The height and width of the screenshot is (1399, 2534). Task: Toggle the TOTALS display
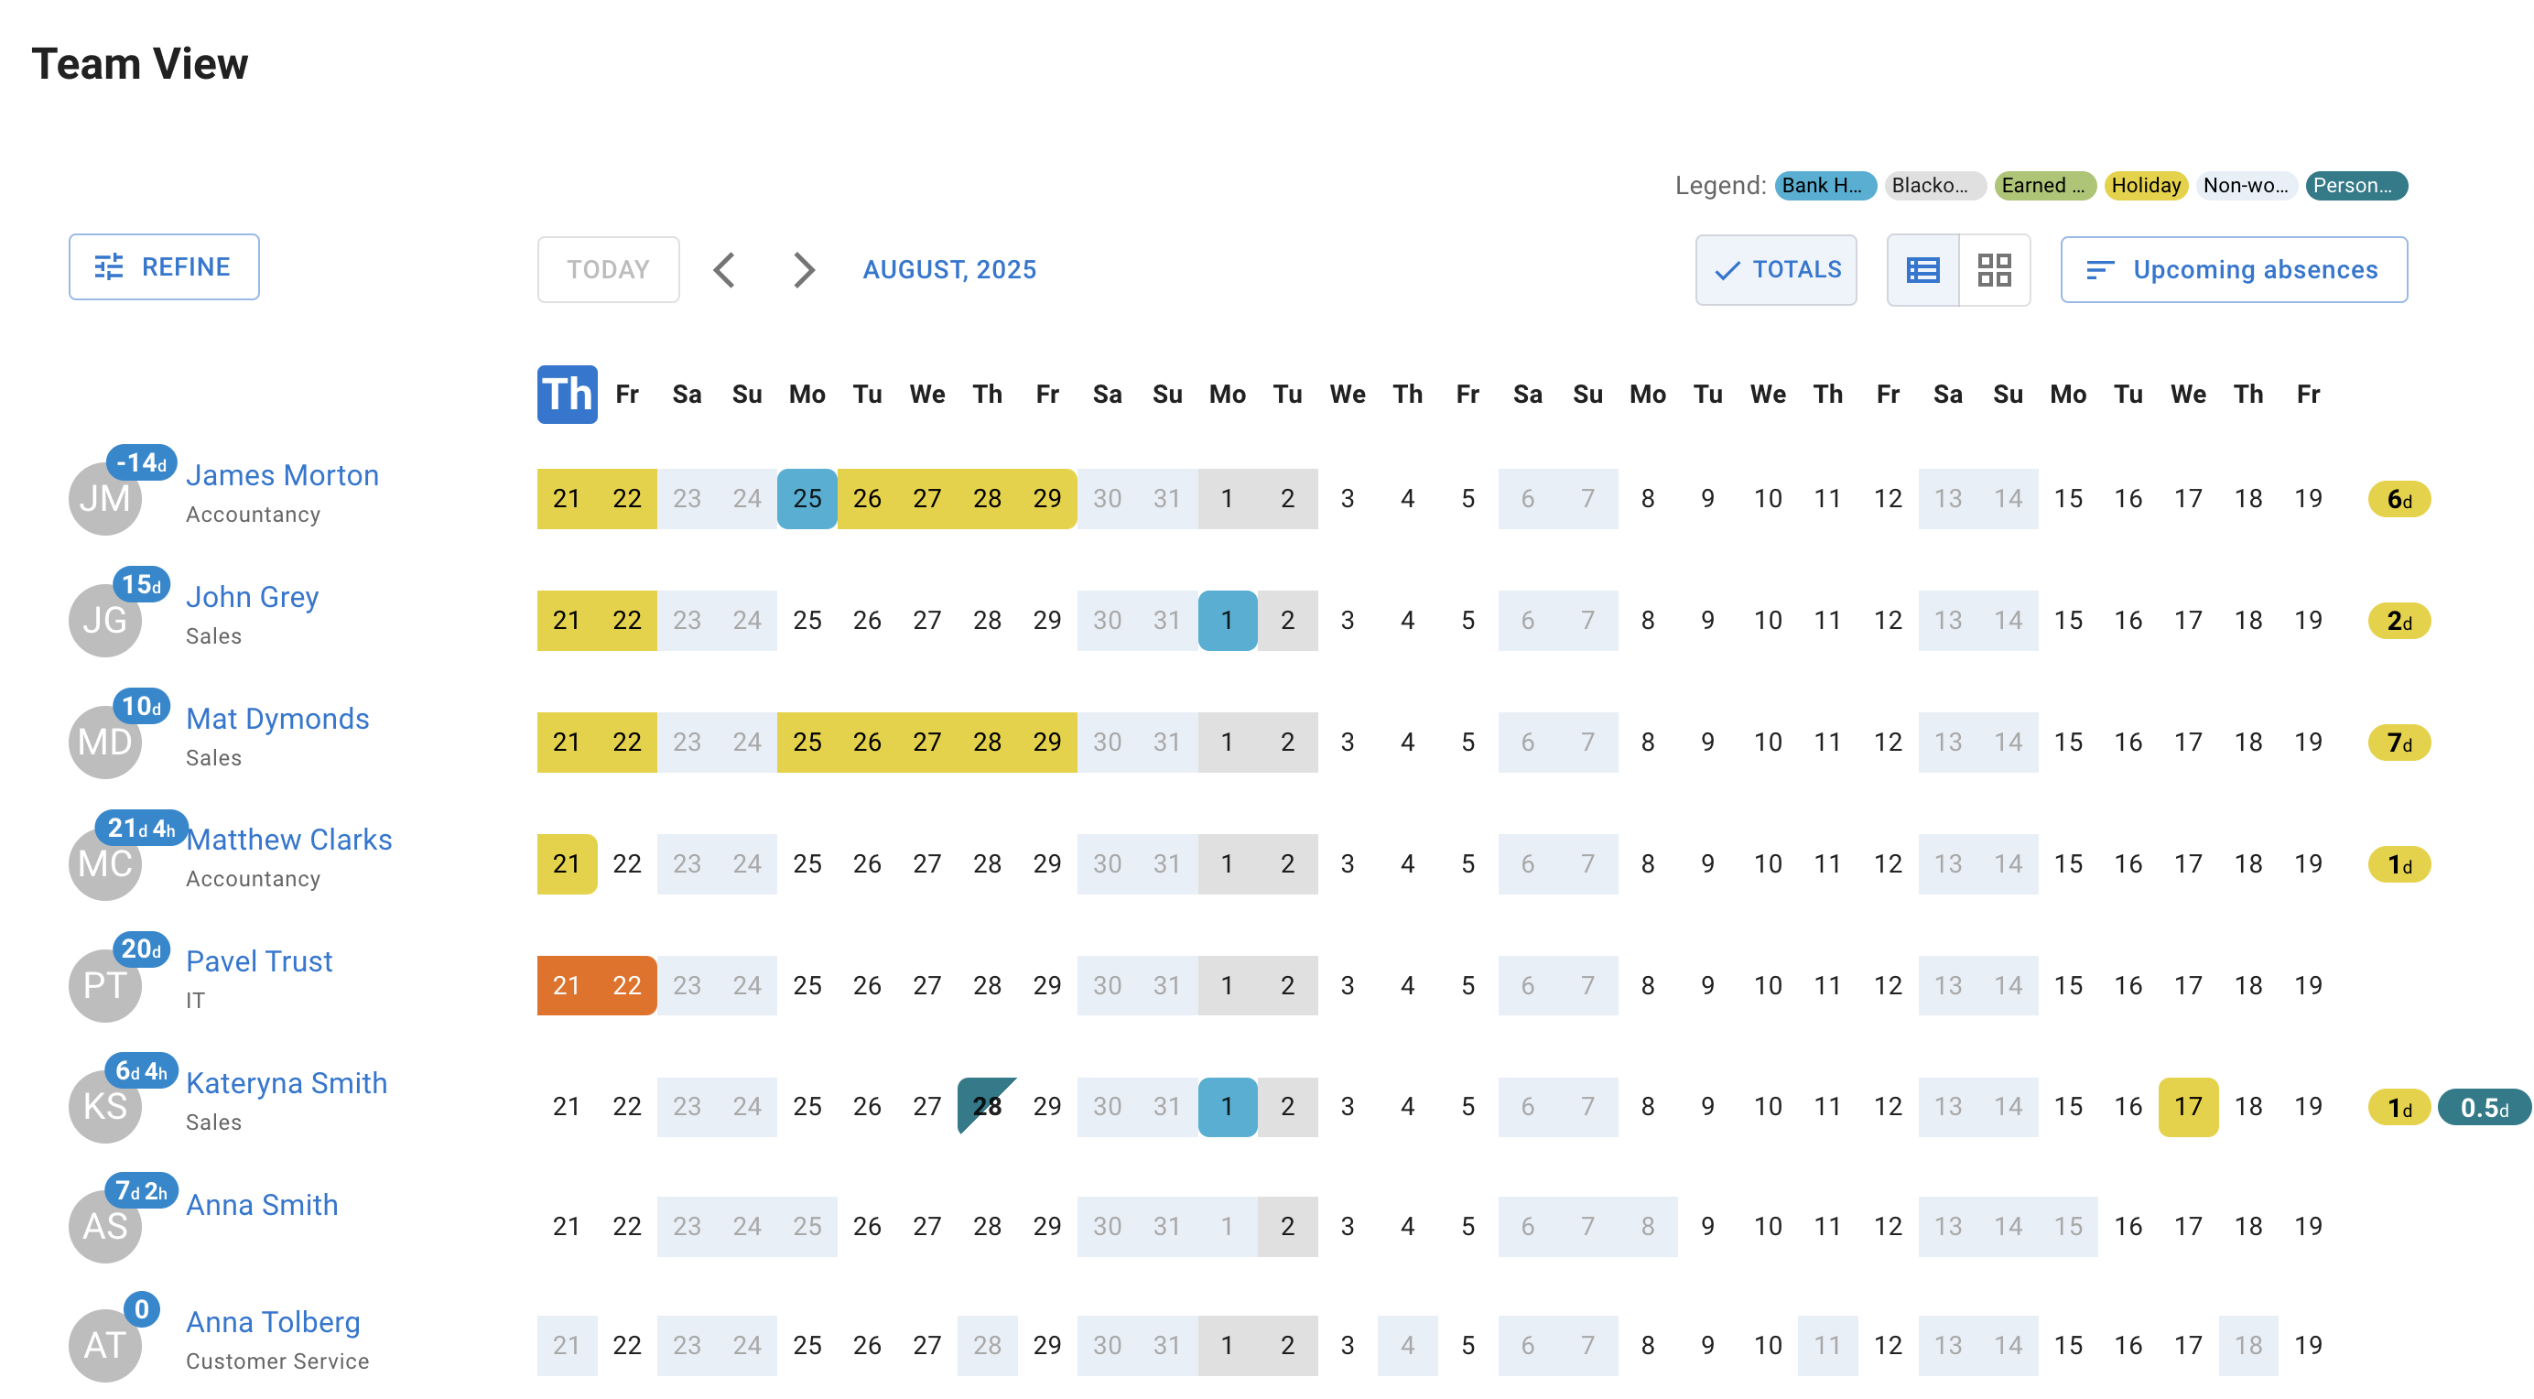(x=1776, y=268)
